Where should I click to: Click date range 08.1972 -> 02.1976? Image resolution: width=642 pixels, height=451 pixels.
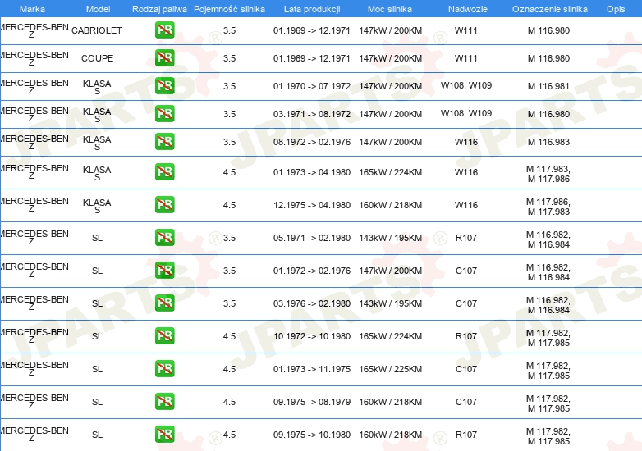point(312,142)
